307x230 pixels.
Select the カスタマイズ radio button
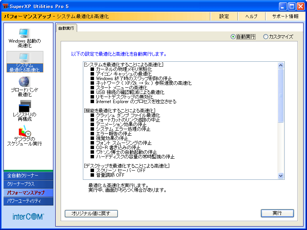click(278, 36)
